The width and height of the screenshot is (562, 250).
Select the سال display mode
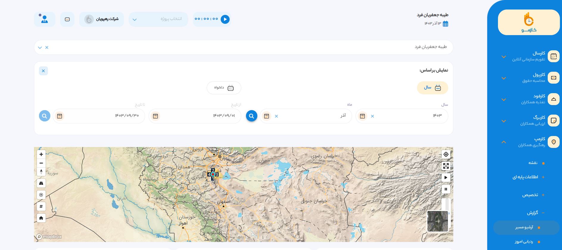click(432, 88)
